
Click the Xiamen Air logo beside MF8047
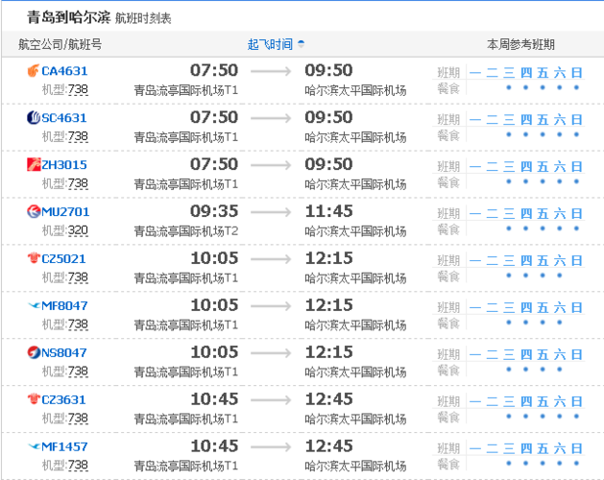coord(33,306)
